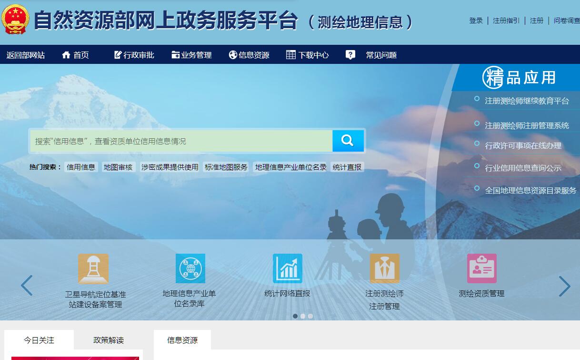The width and height of the screenshot is (580, 360).
Task: Focus the 信用信息 search input field
Action: coord(181,141)
